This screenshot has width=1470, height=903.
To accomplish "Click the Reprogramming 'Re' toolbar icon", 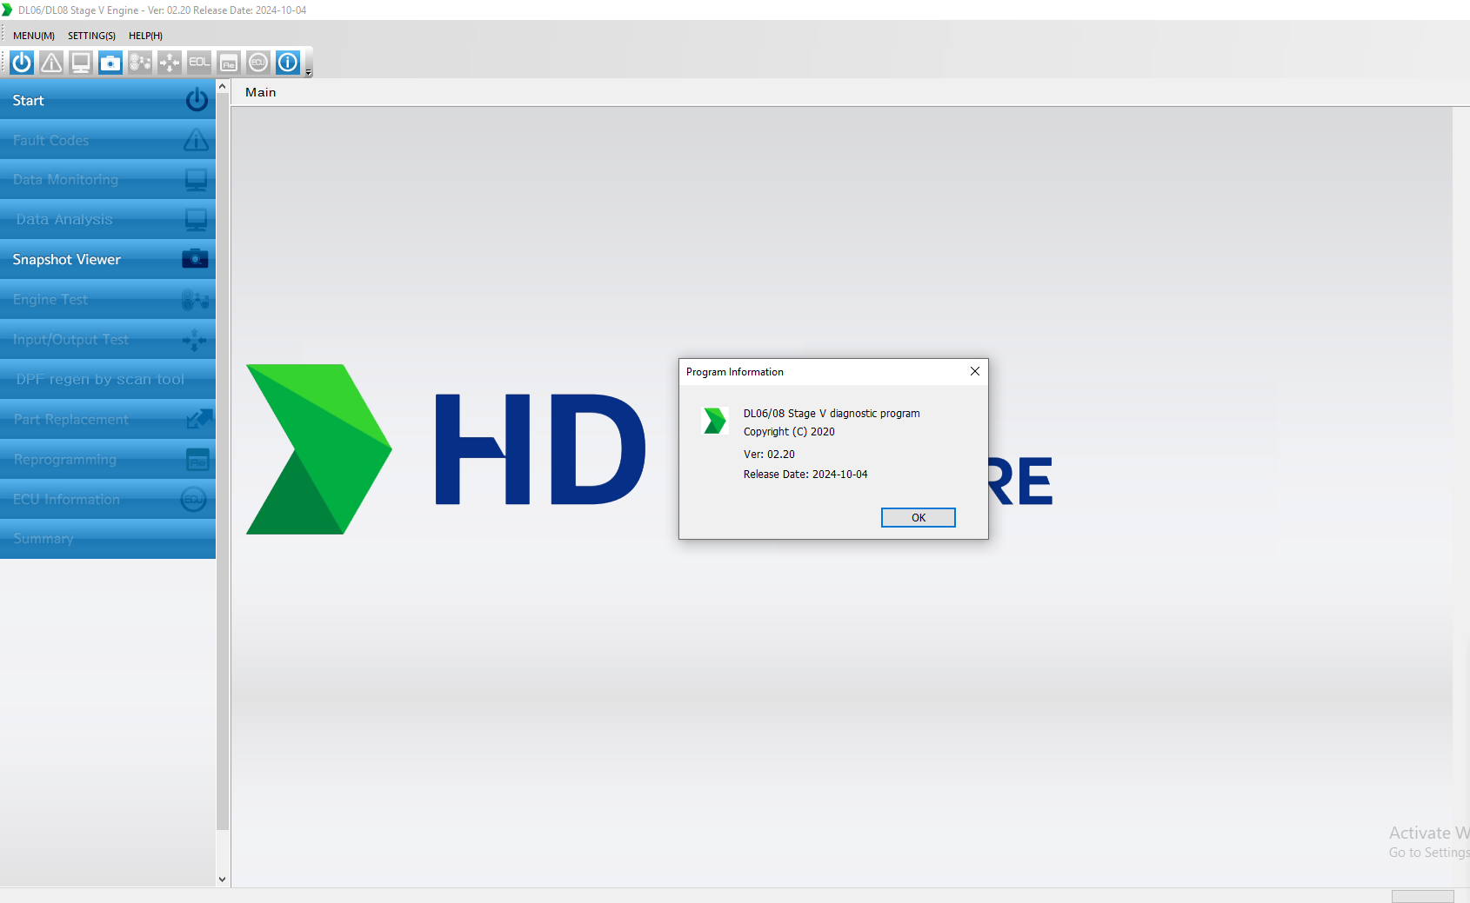I will pyautogui.click(x=229, y=63).
